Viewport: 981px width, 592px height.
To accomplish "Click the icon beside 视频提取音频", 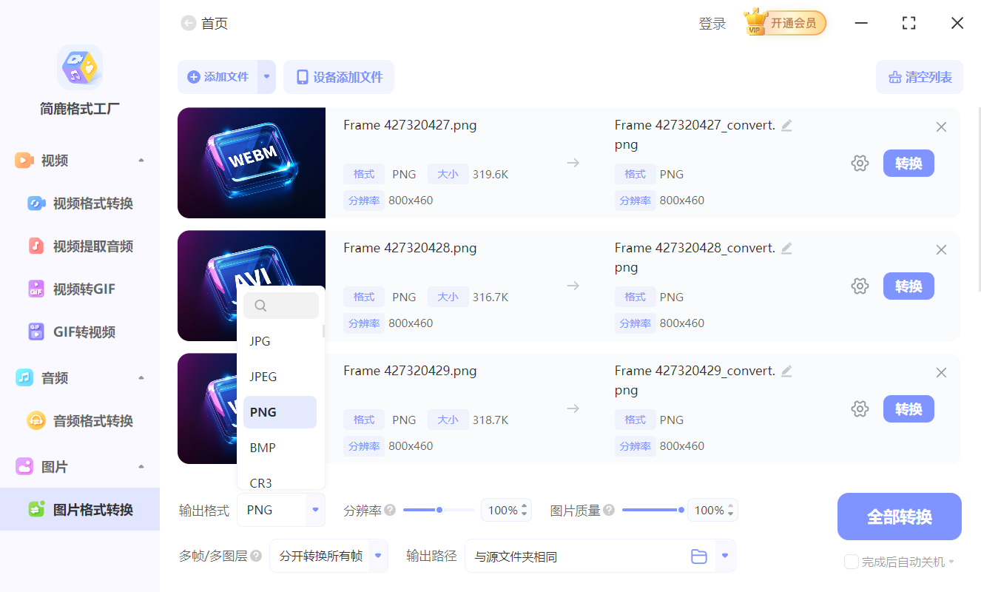I will [36, 246].
